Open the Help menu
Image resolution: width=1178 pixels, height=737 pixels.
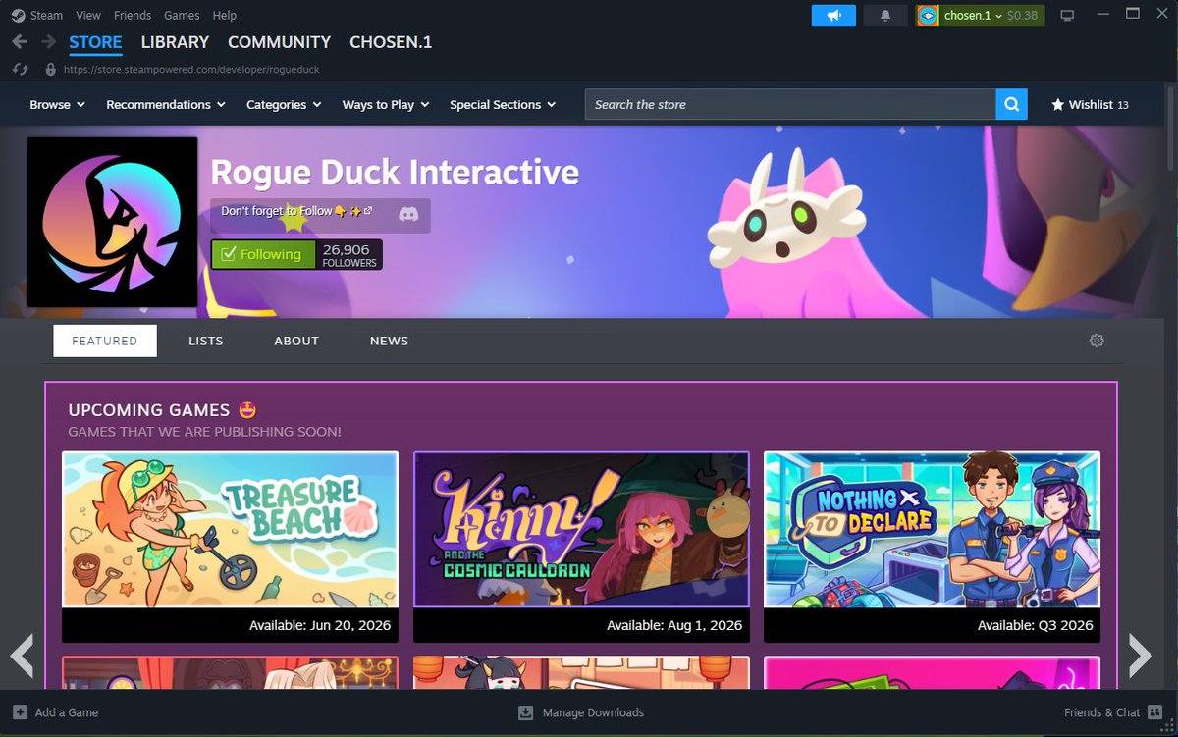click(225, 16)
